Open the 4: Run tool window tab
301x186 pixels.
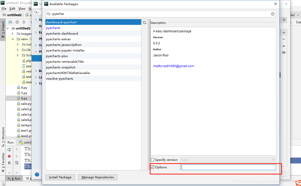click(14, 179)
